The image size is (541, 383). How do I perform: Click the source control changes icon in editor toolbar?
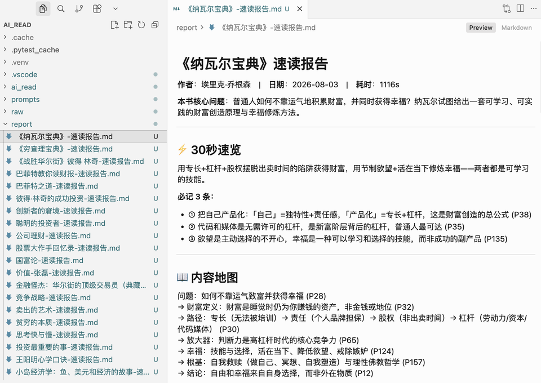(x=506, y=8)
